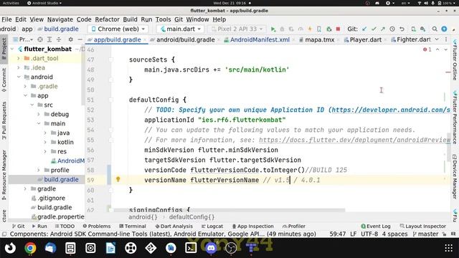Expand the .dart_tool folder
The width and height of the screenshot is (459, 258).
tap(19, 59)
